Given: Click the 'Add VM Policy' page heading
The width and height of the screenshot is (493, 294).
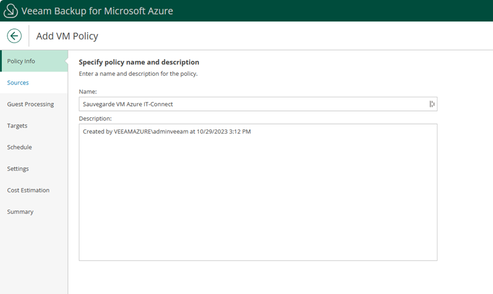Looking at the screenshot, I should tap(67, 36).
